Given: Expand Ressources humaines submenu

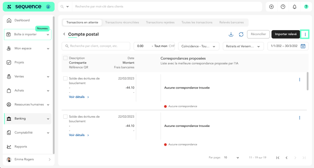Looking at the screenshot, I should tap(48, 105).
